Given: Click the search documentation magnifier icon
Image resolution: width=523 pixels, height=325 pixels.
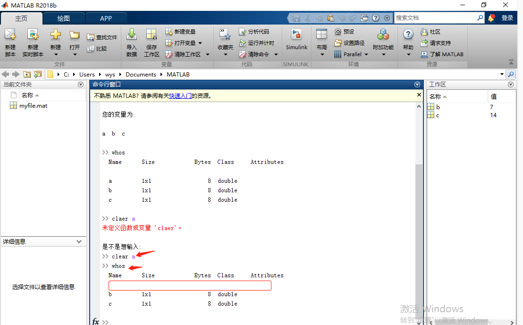Looking at the screenshot, I should 480,17.
